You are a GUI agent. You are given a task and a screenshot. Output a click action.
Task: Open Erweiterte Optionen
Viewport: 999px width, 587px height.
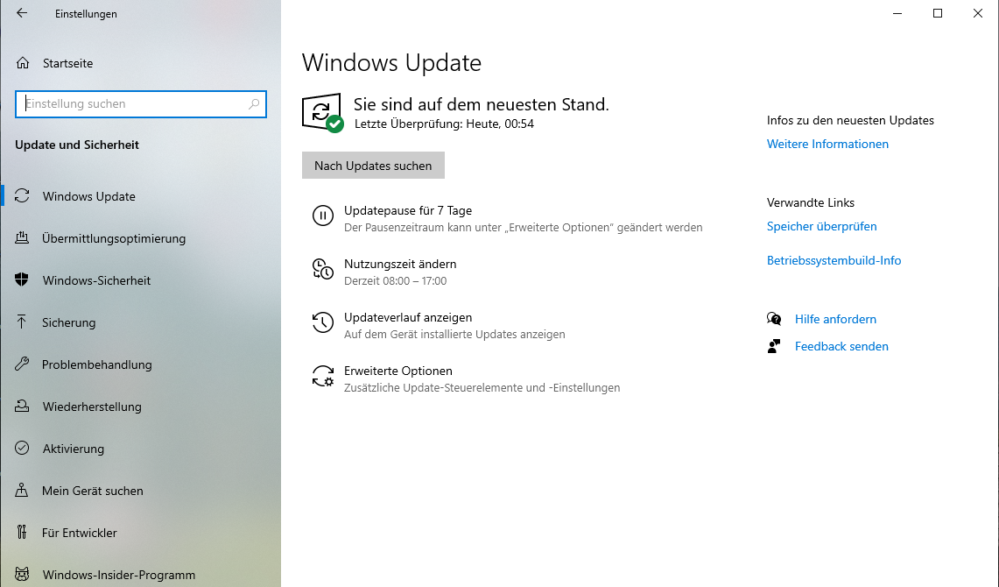398,371
